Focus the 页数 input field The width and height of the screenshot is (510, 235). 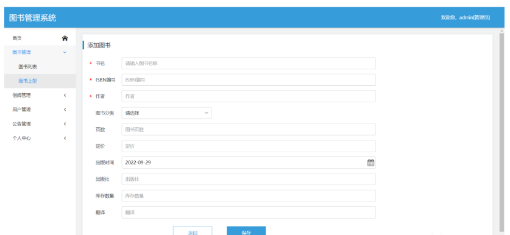click(x=249, y=129)
